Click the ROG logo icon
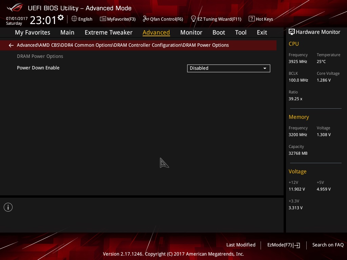This screenshot has width=347, height=260. (x=15, y=7)
